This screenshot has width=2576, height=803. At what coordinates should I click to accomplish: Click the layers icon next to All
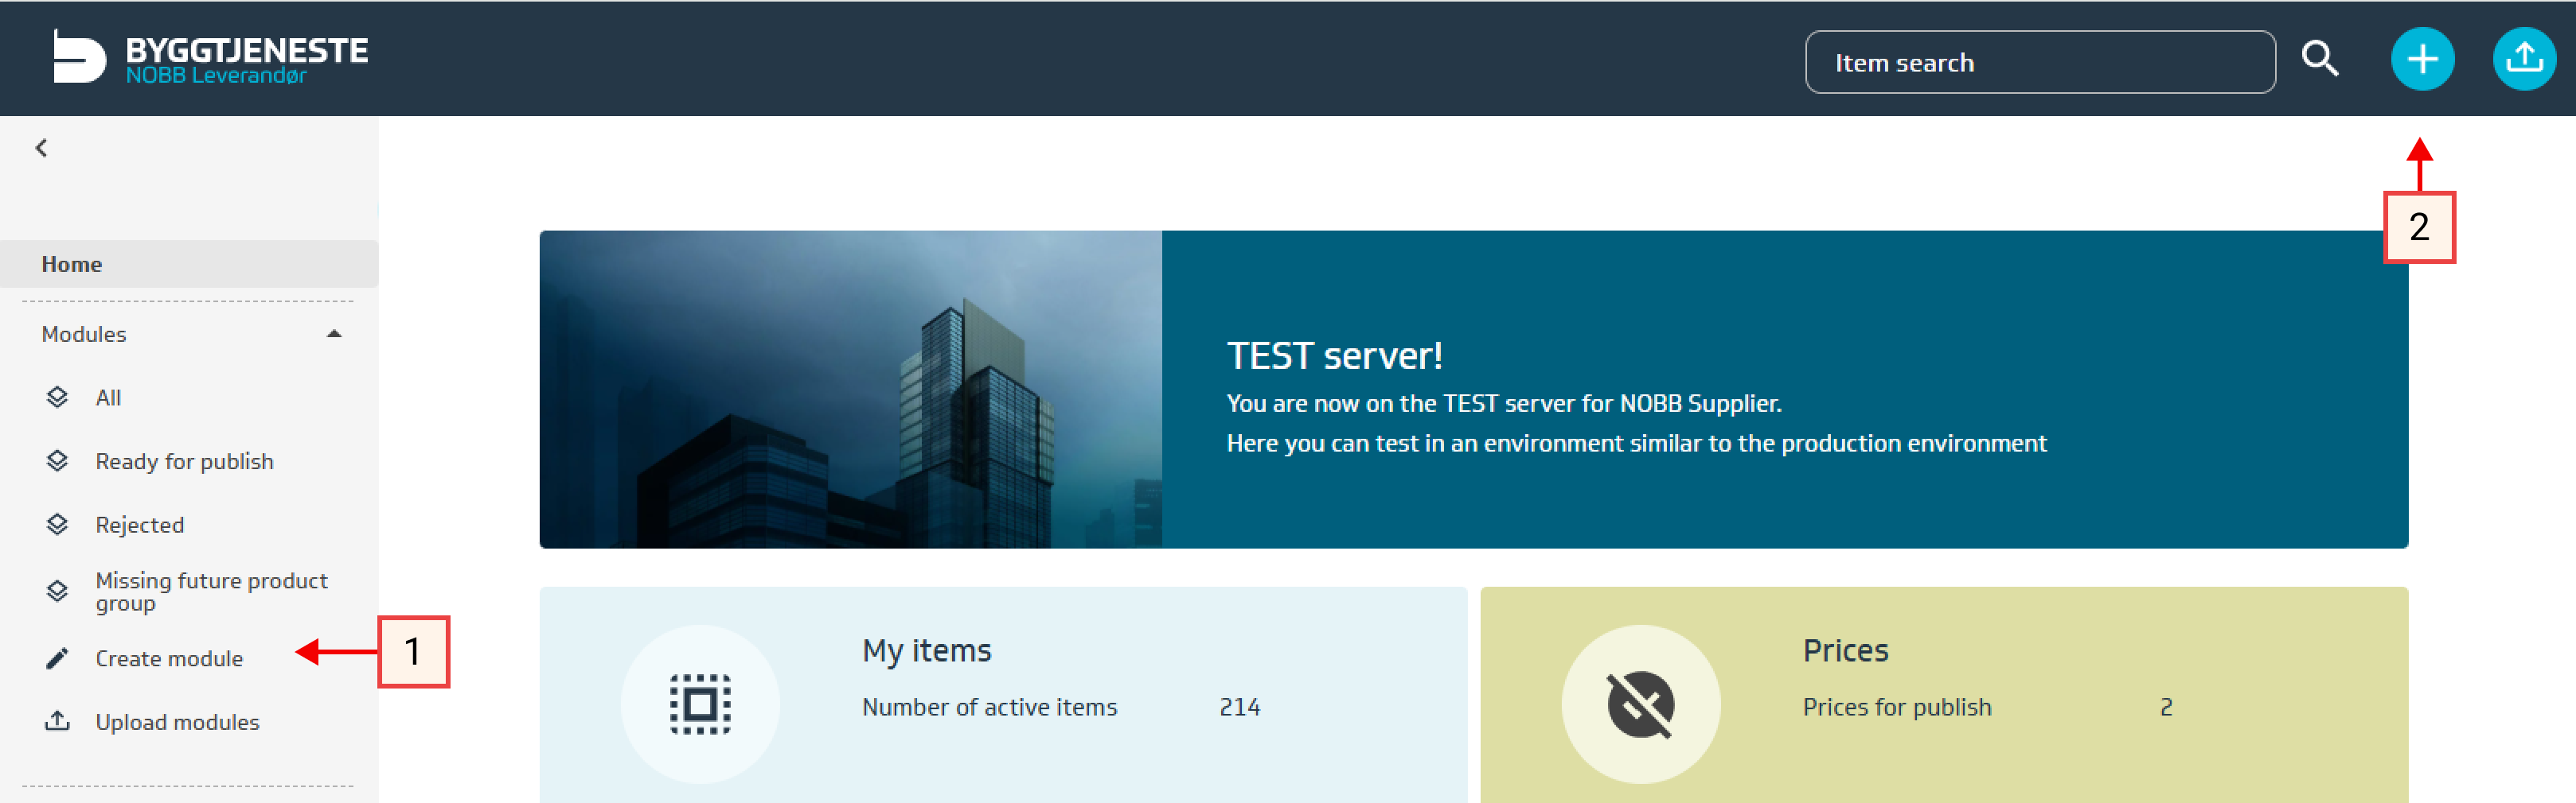click(58, 398)
